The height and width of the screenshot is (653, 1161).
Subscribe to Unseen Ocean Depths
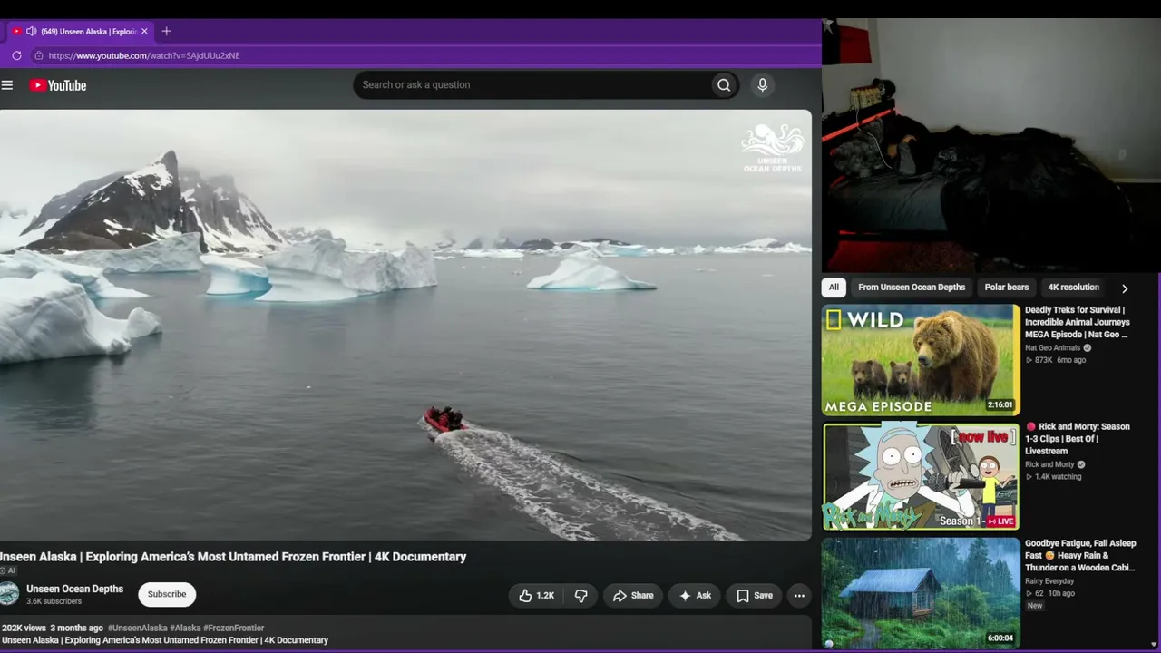(167, 594)
